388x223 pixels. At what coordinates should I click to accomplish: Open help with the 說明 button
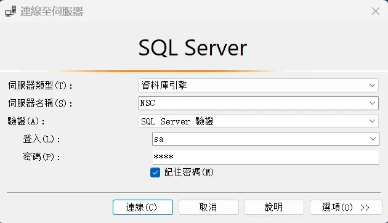pyautogui.click(x=274, y=207)
